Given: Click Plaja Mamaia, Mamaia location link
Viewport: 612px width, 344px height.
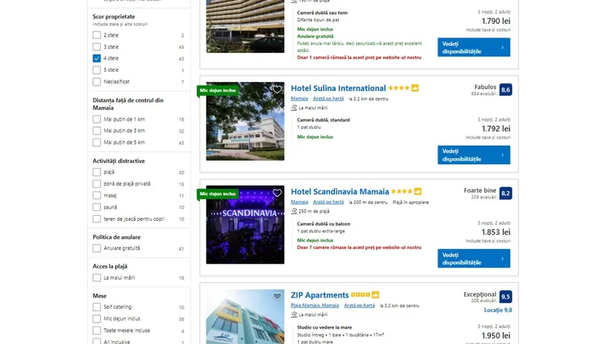Looking at the screenshot, I should tap(314, 305).
